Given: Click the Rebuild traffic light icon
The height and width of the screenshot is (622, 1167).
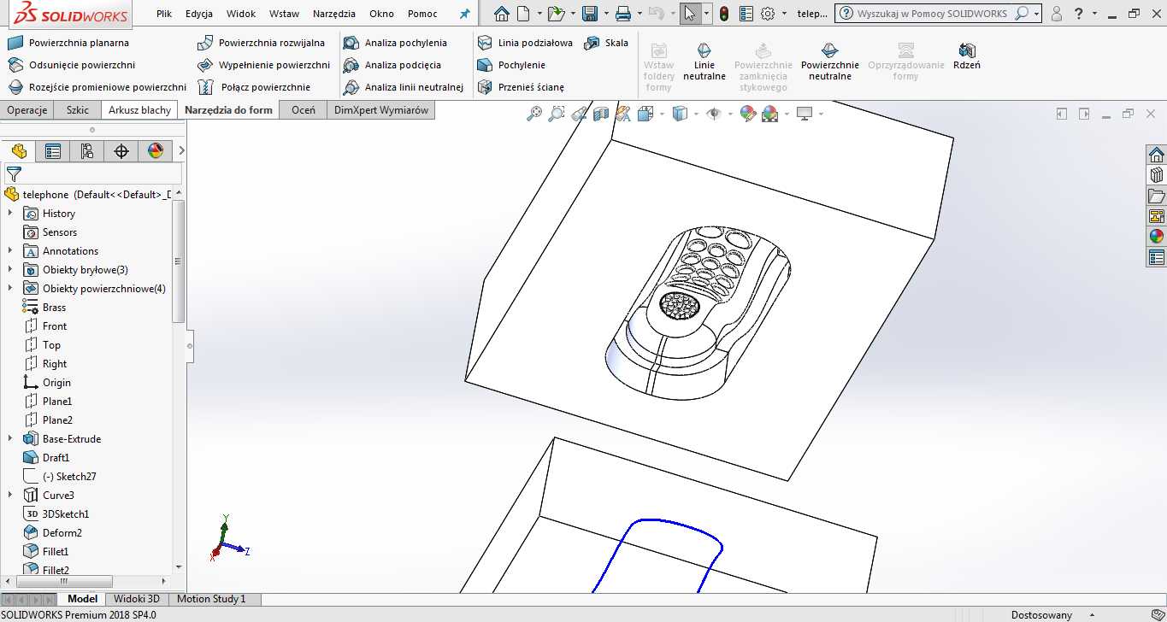Looking at the screenshot, I should click(724, 14).
